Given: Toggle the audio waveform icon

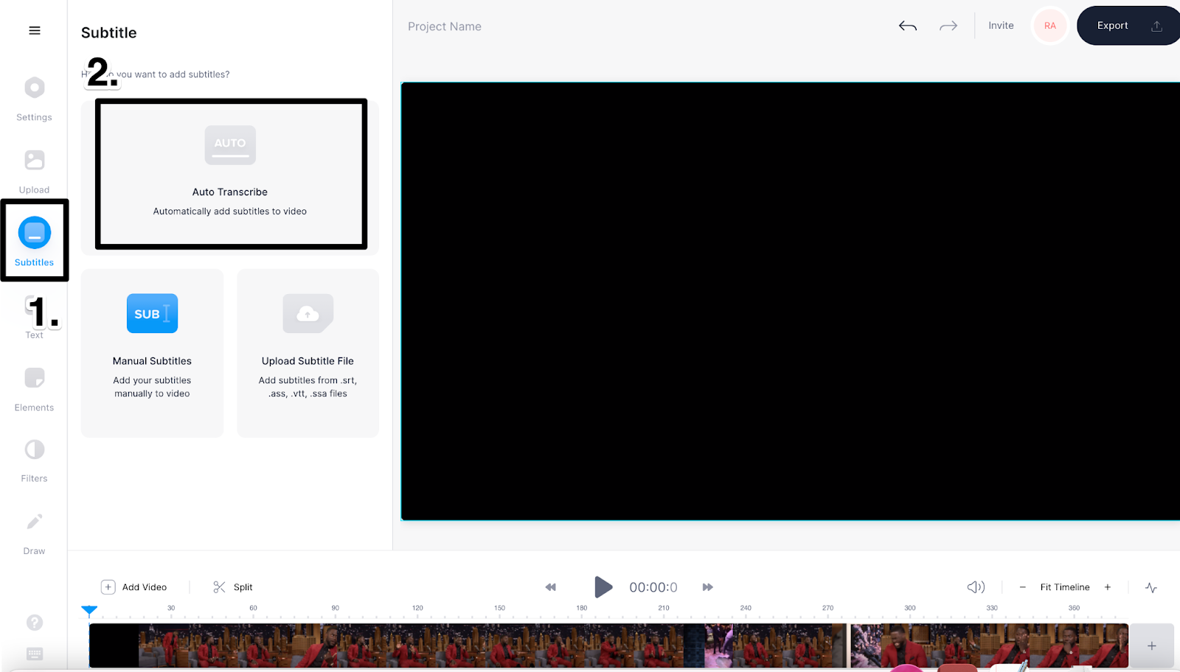Looking at the screenshot, I should pyautogui.click(x=1151, y=587).
